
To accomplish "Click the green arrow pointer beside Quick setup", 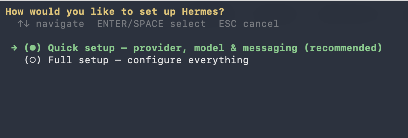I will [x=14, y=48].
